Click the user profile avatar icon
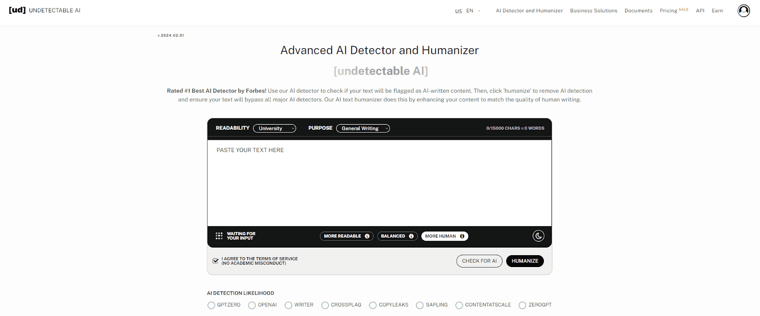 click(x=743, y=10)
